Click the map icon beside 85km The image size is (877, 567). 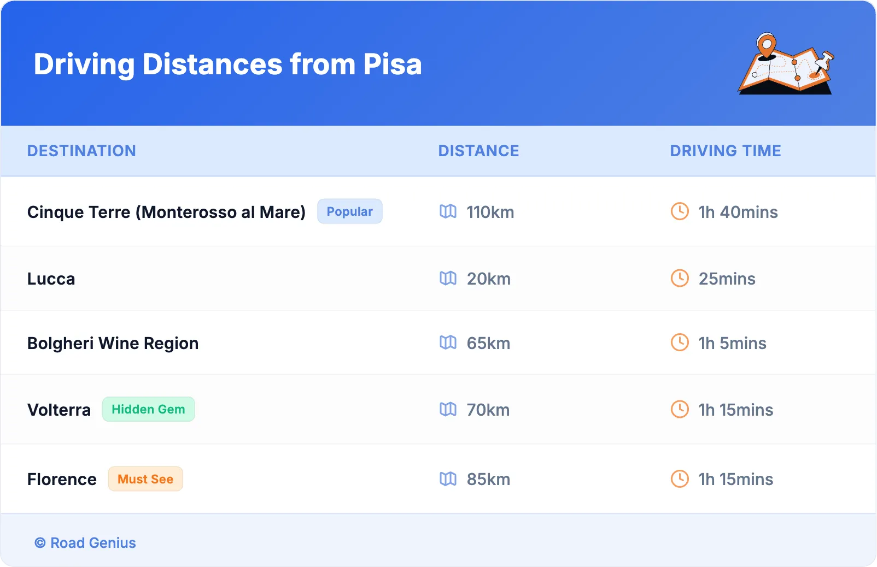point(448,479)
